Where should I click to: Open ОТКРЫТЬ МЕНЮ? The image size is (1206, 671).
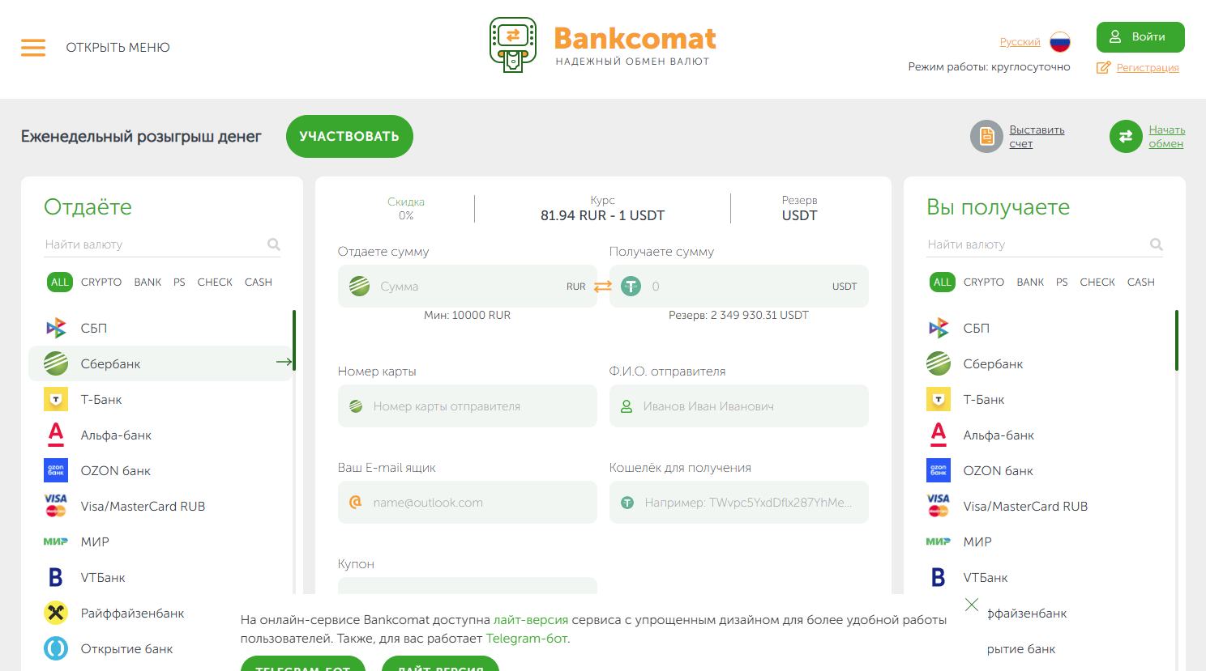coord(119,48)
